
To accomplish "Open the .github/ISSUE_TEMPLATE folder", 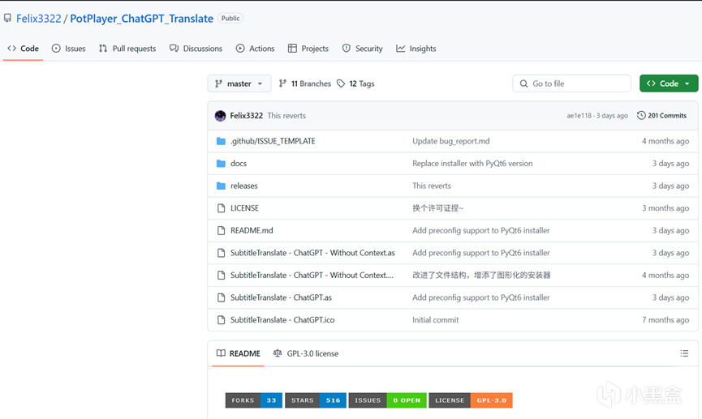I will pyautogui.click(x=273, y=141).
